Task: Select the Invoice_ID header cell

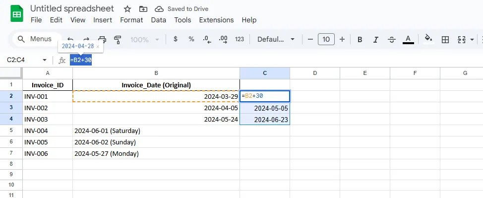Action: tap(48, 85)
